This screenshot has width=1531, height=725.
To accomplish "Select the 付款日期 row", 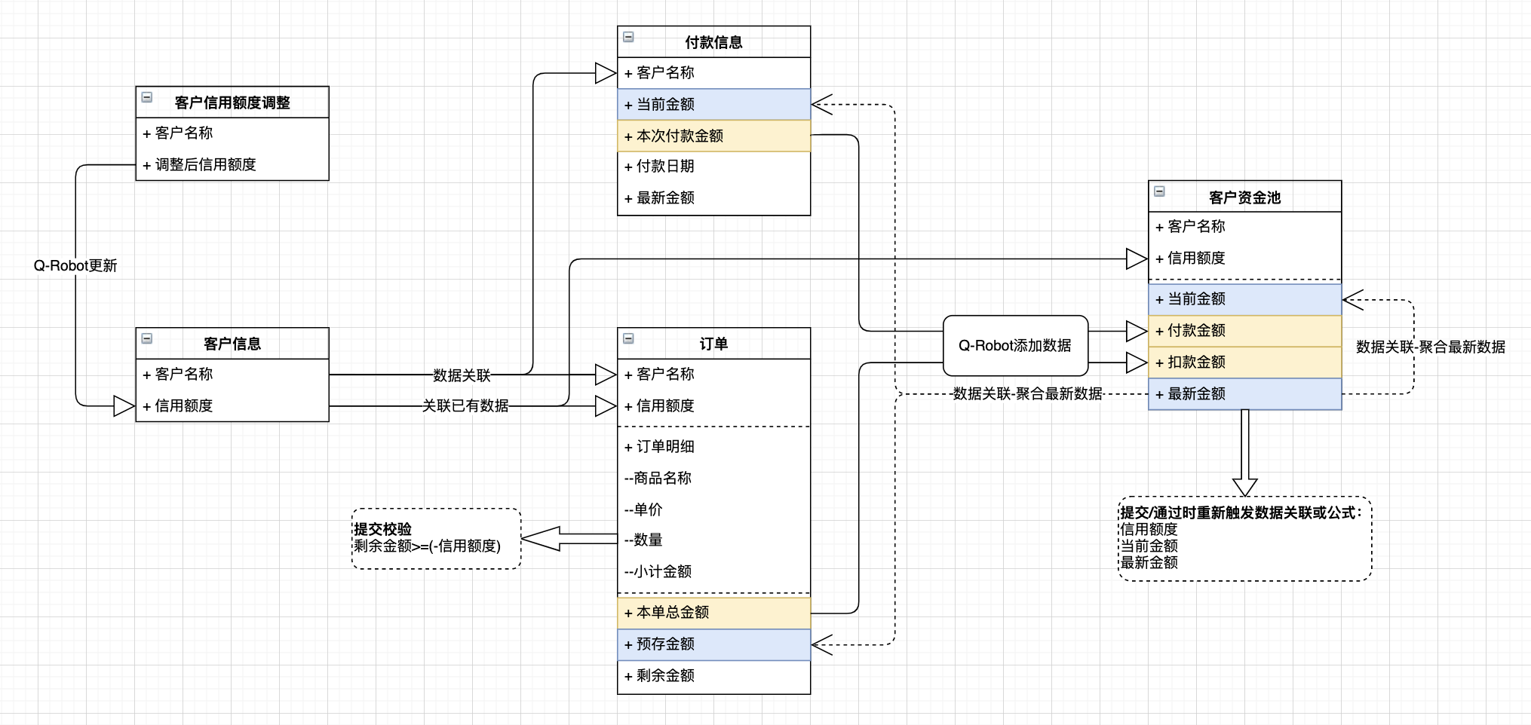I will 713,167.
